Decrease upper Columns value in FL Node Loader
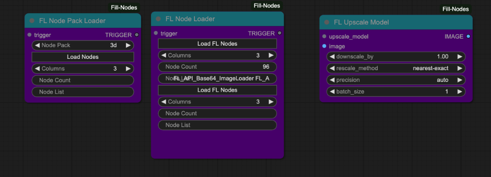This screenshot has width=491, height=177. point(164,55)
